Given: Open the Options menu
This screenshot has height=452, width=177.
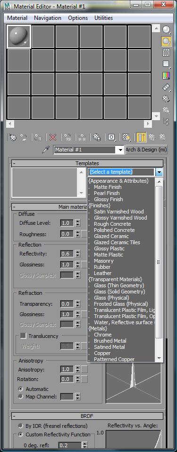Looking at the screenshot, I should coord(78,18).
